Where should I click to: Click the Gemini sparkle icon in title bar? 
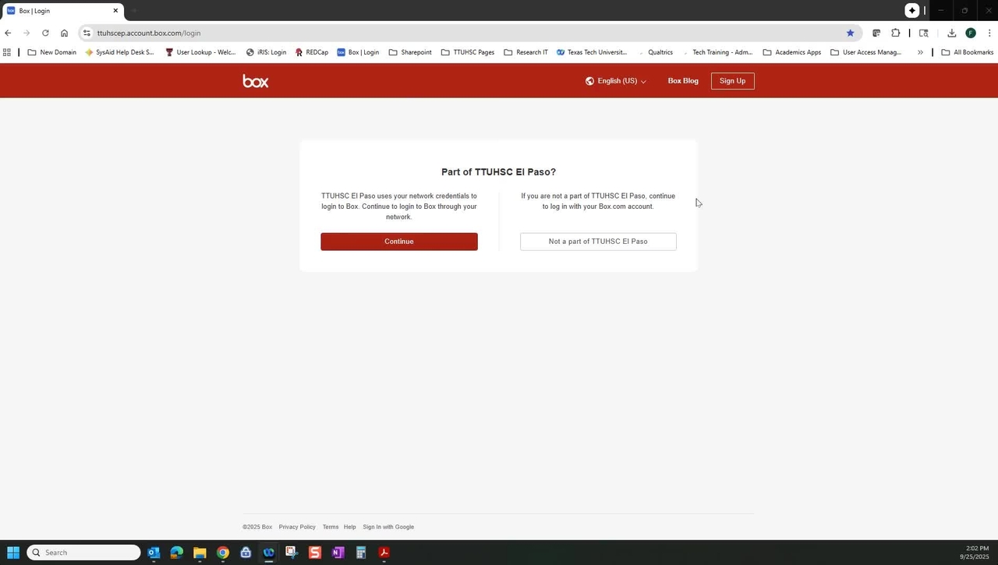click(911, 11)
